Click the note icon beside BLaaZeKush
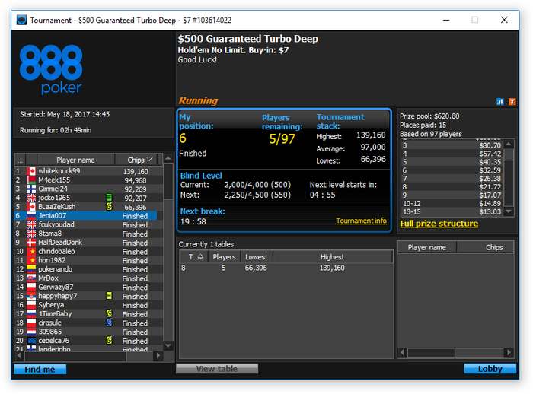The width and height of the screenshot is (533, 394). click(x=109, y=207)
